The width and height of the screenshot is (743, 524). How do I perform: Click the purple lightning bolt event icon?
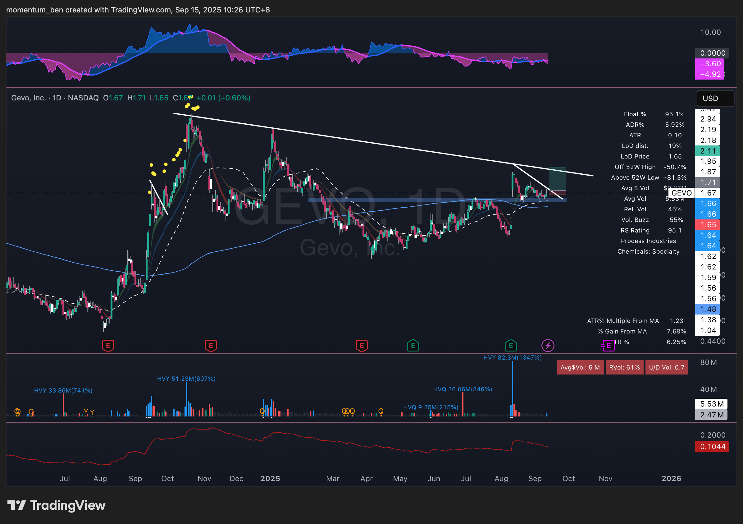tap(548, 346)
